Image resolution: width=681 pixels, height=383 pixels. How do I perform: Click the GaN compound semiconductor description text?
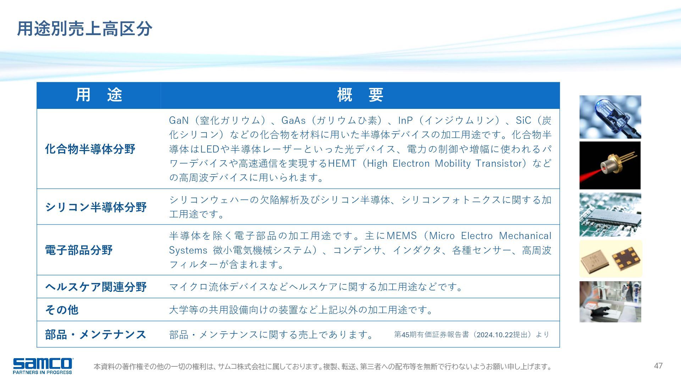(x=360, y=149)
